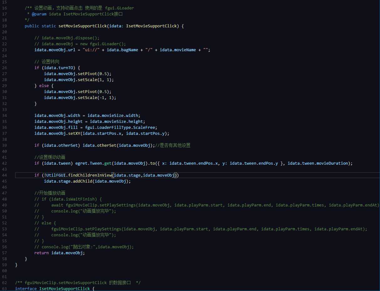
Task: Click the static keyword on line 19
Action: (49, 26)
